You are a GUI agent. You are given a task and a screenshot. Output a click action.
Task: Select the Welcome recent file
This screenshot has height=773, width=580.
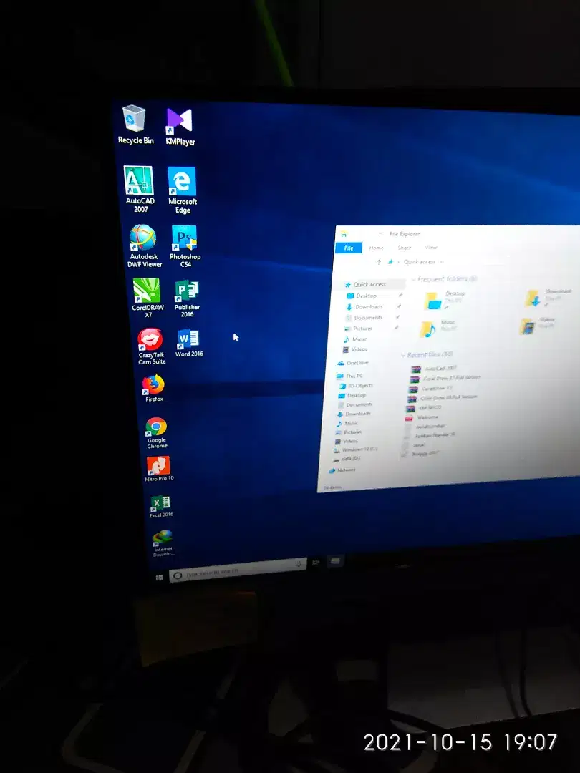[x=427, y=417]
